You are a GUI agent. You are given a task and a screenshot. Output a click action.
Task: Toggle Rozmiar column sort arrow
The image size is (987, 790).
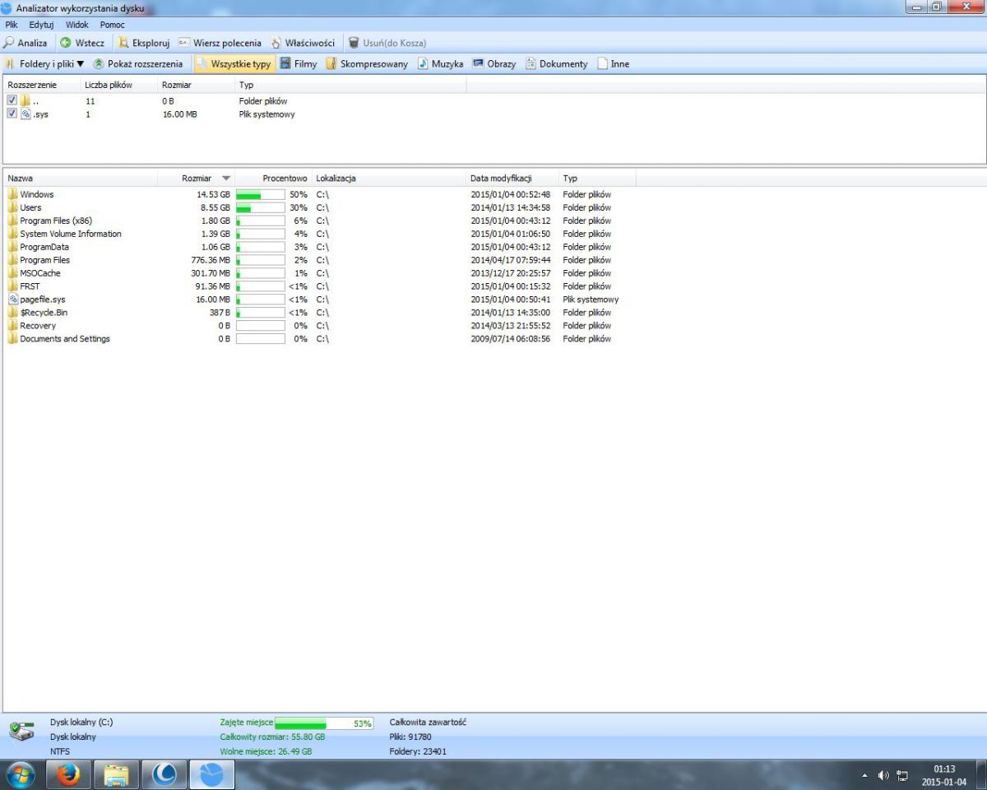click(x=226, y=179)
